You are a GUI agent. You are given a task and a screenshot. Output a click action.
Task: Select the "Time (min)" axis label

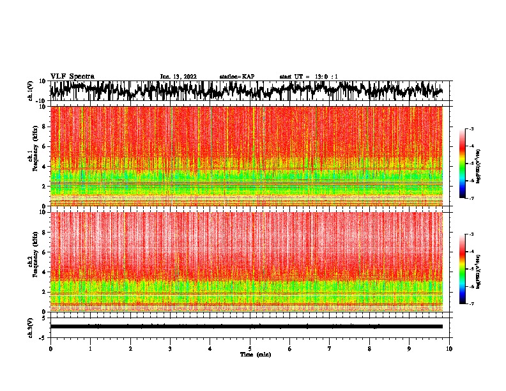[256, 355]
